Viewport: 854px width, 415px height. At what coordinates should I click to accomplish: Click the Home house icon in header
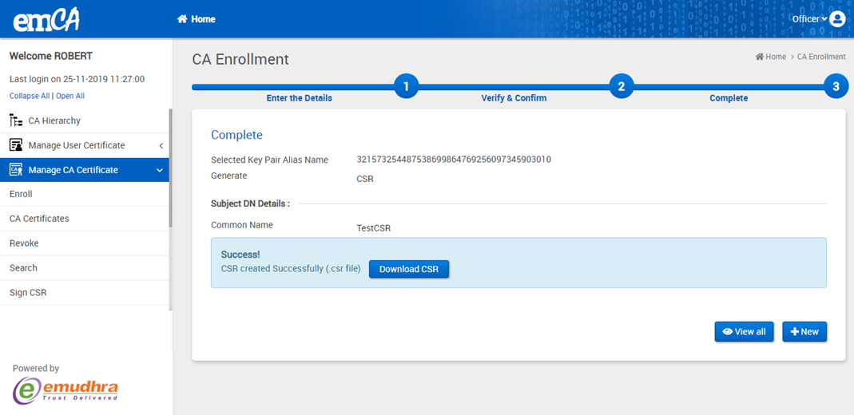coord(182,19)
